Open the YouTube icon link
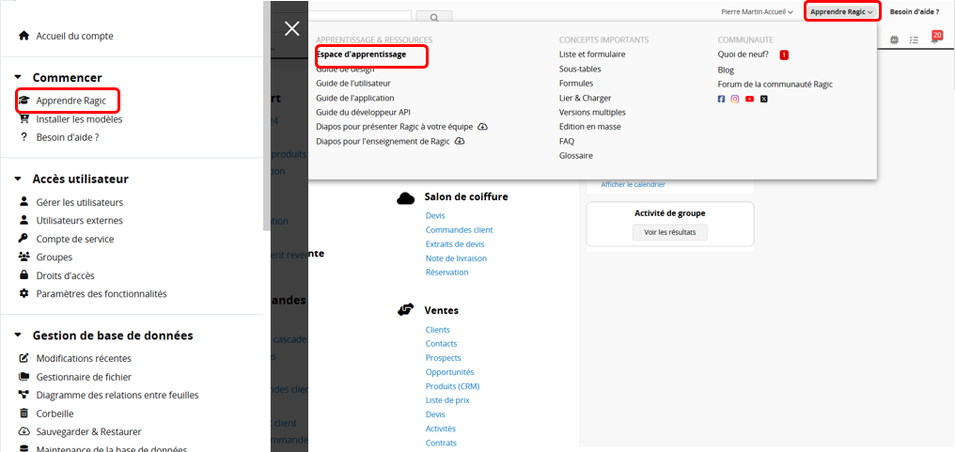Image resolution: width=955 pixels, height=452 pixels. pyautogui.click(x=749, y=99)
